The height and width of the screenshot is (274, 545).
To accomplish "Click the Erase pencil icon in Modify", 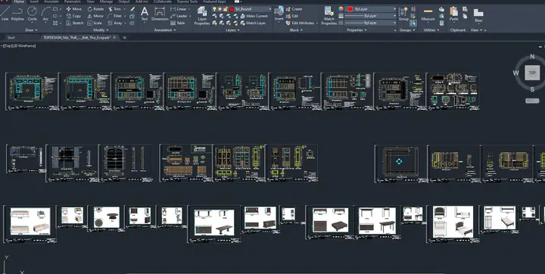I will [x=132, y=9].
